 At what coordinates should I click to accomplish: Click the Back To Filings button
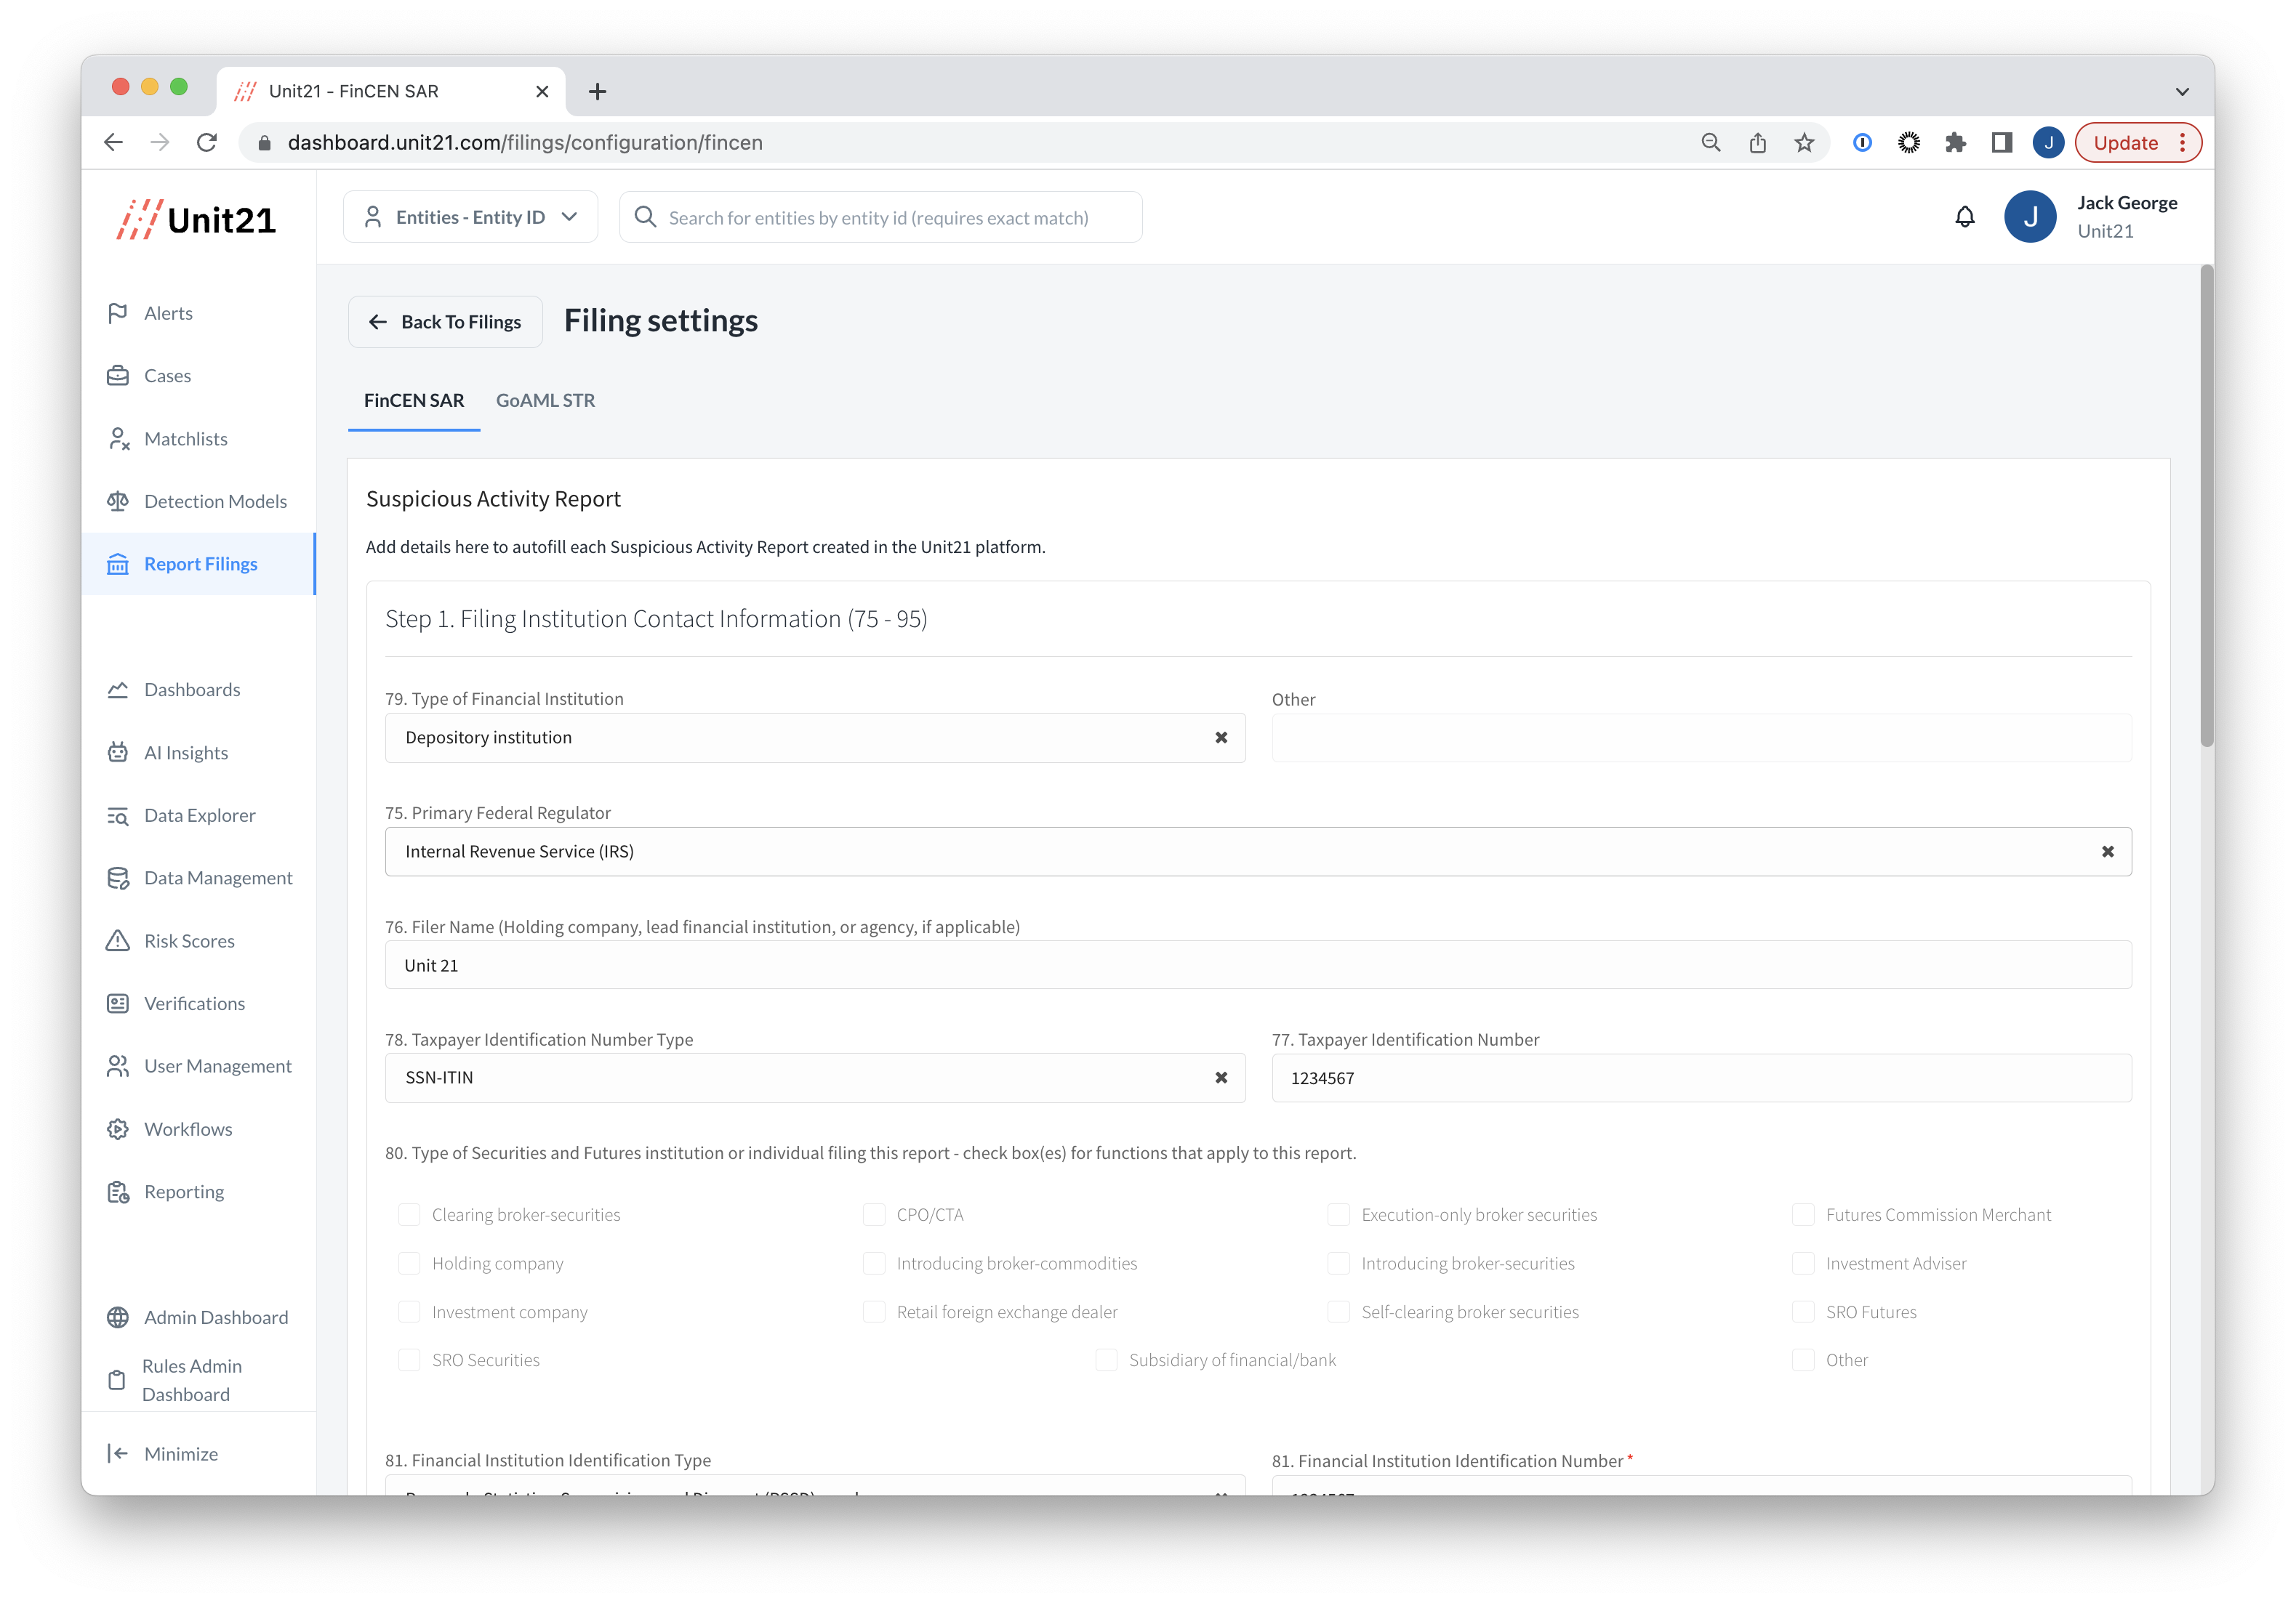click(x=445, y=322)
